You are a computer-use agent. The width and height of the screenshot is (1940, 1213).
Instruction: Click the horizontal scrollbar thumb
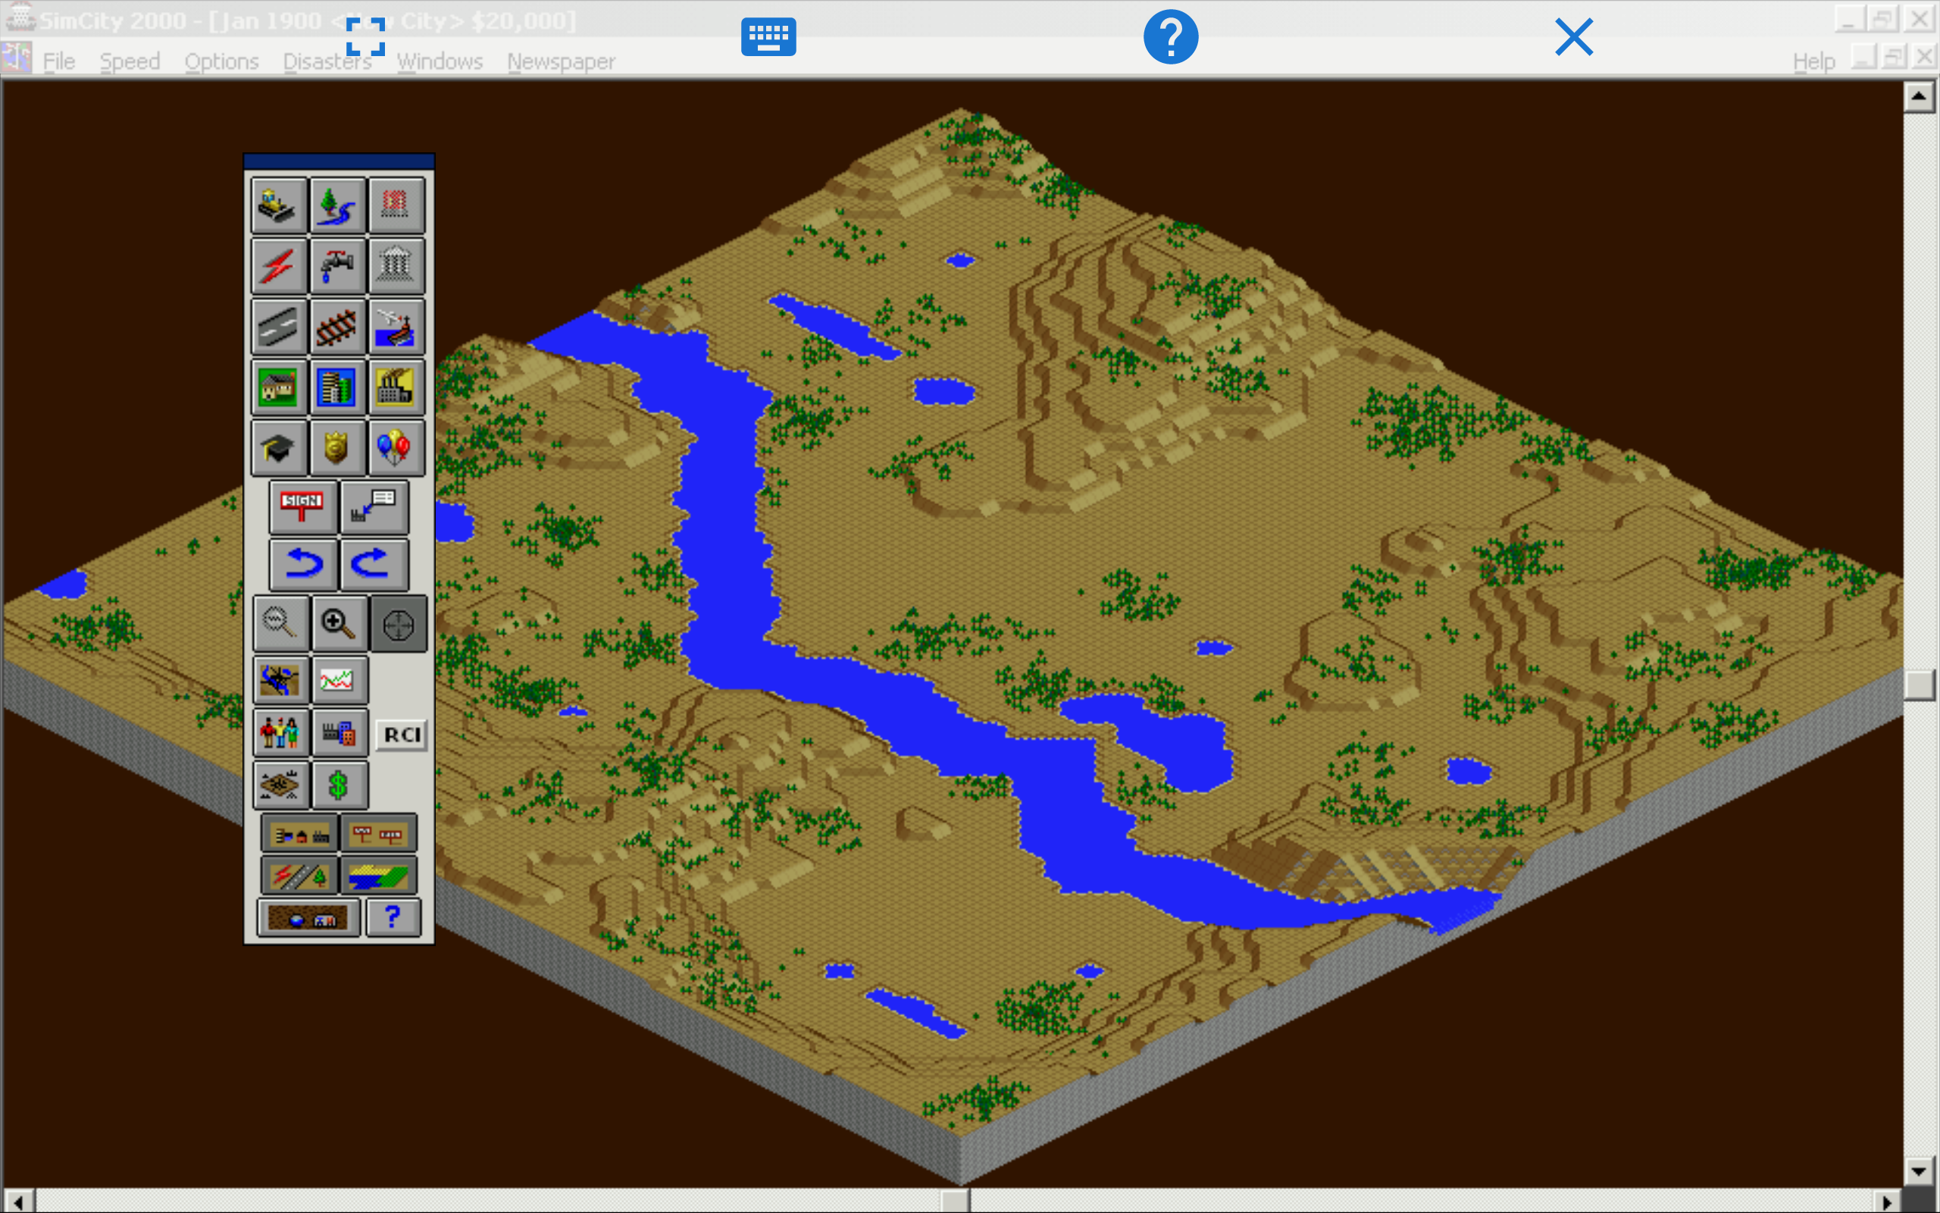coord(955,1201)
